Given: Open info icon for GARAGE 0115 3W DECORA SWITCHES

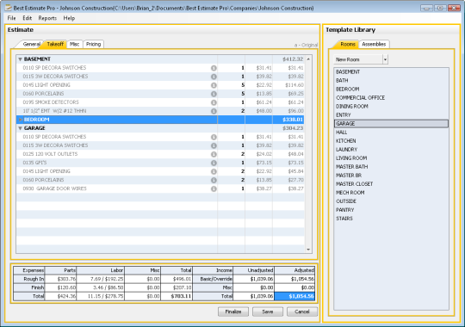Looking at the screenshot, I should [x=214, y=145].
